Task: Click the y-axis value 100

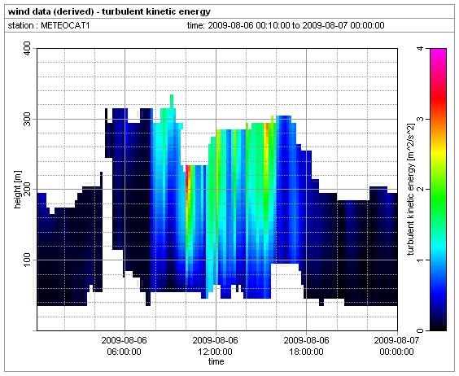Action: (x=26, y=260)
